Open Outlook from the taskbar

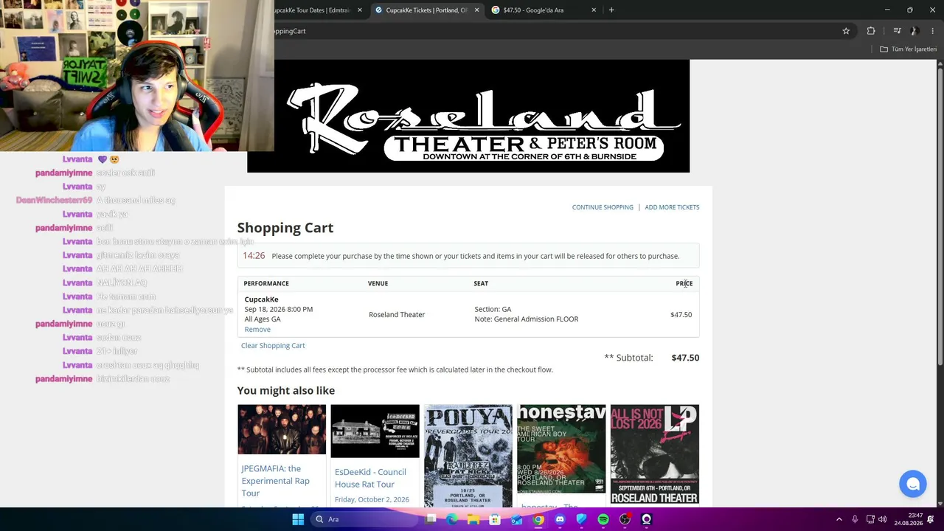516,519
